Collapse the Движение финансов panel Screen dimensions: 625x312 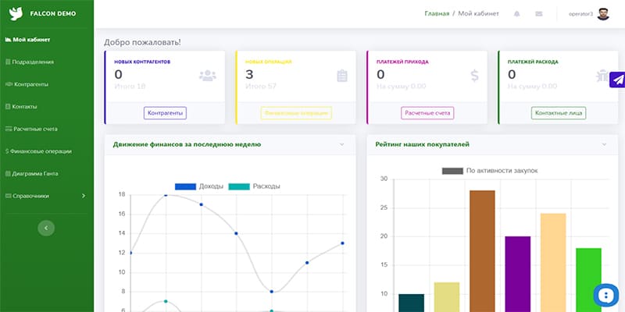(x=341, y=144)
